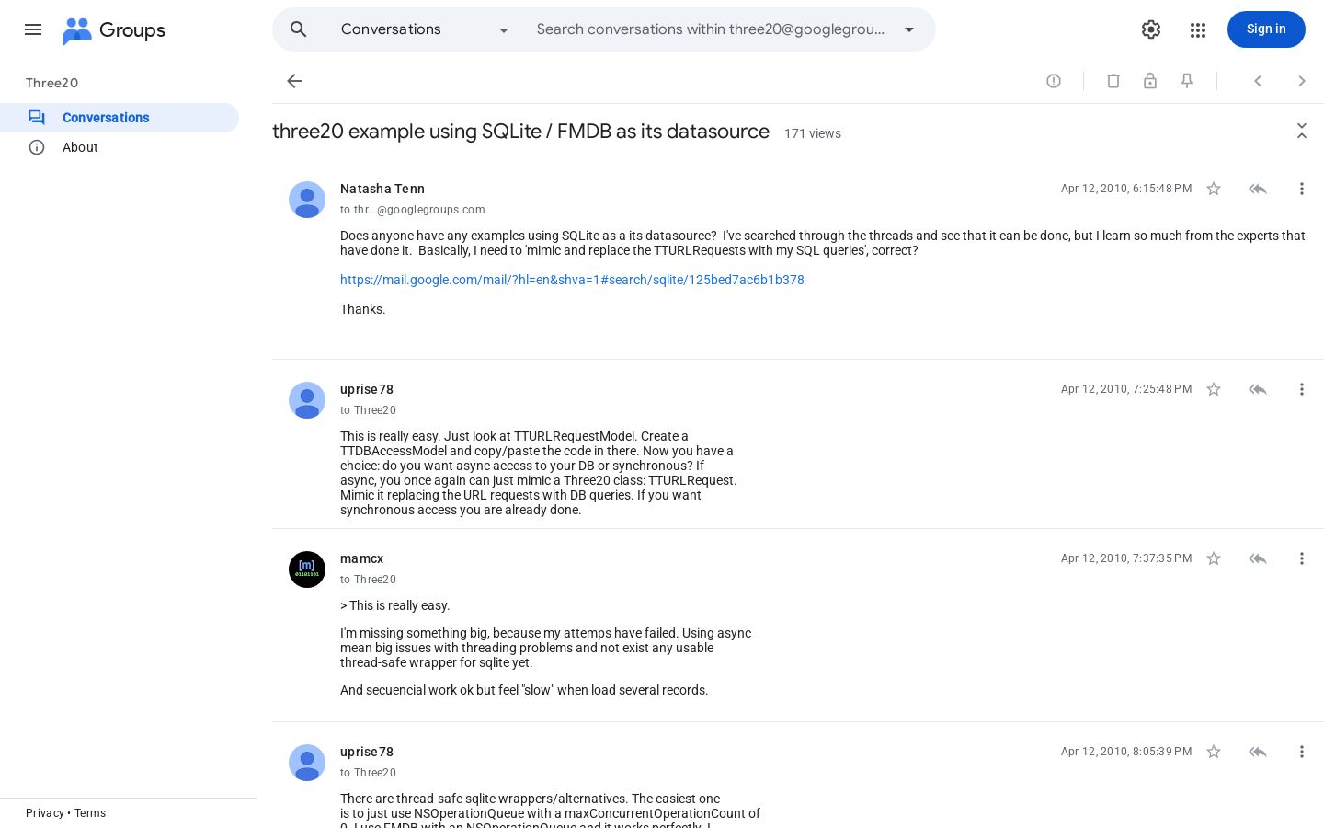Toggle the pin conversation icon
The image size is (1324, 828).
1187,81
